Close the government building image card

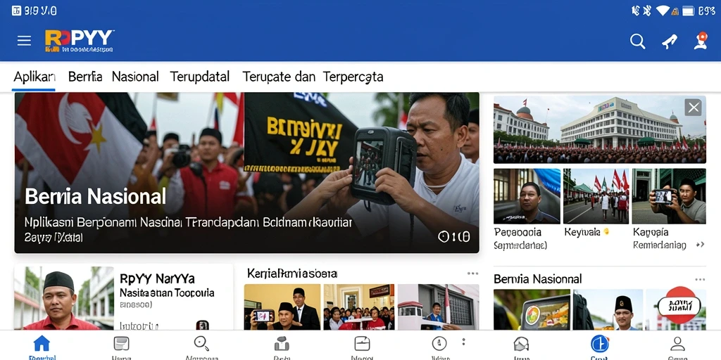click(693, 108)
